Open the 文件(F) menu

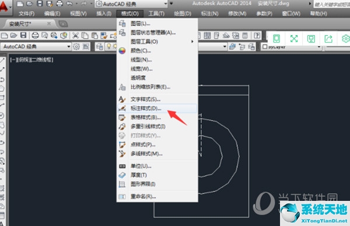pyautogui.click(x=27, y=13)
